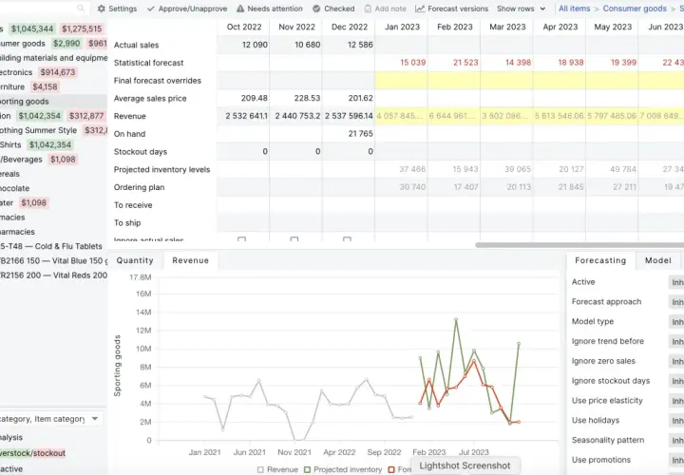Click the Settings button label
This screenshot has width=684, height=475.
123,9
